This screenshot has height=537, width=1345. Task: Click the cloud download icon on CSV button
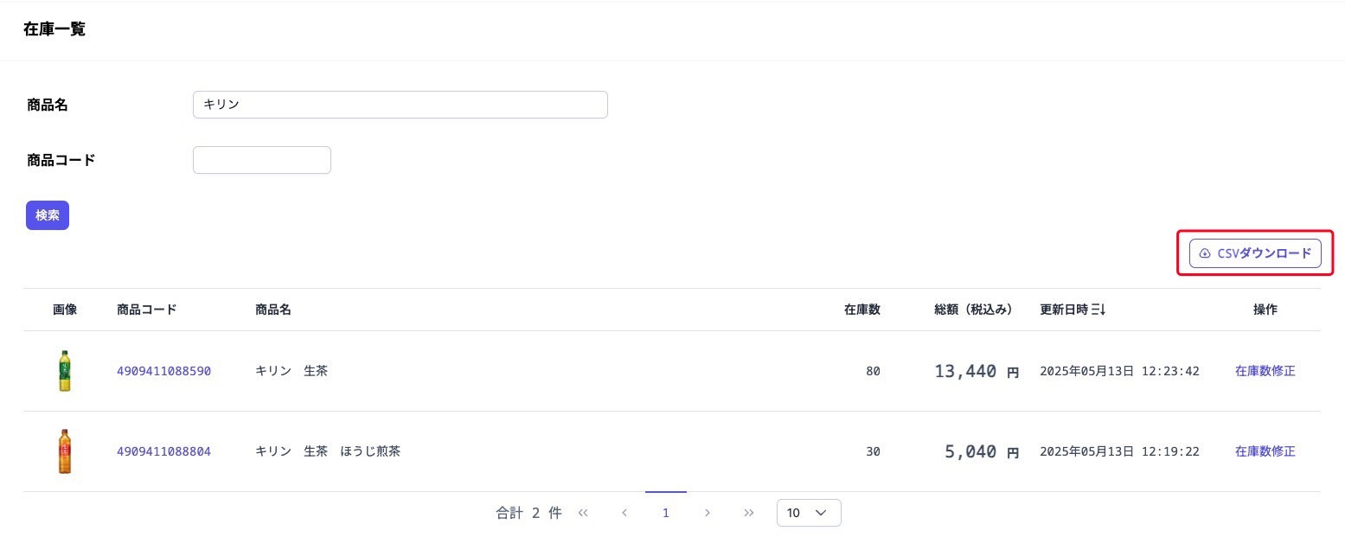click(1205, 253)
